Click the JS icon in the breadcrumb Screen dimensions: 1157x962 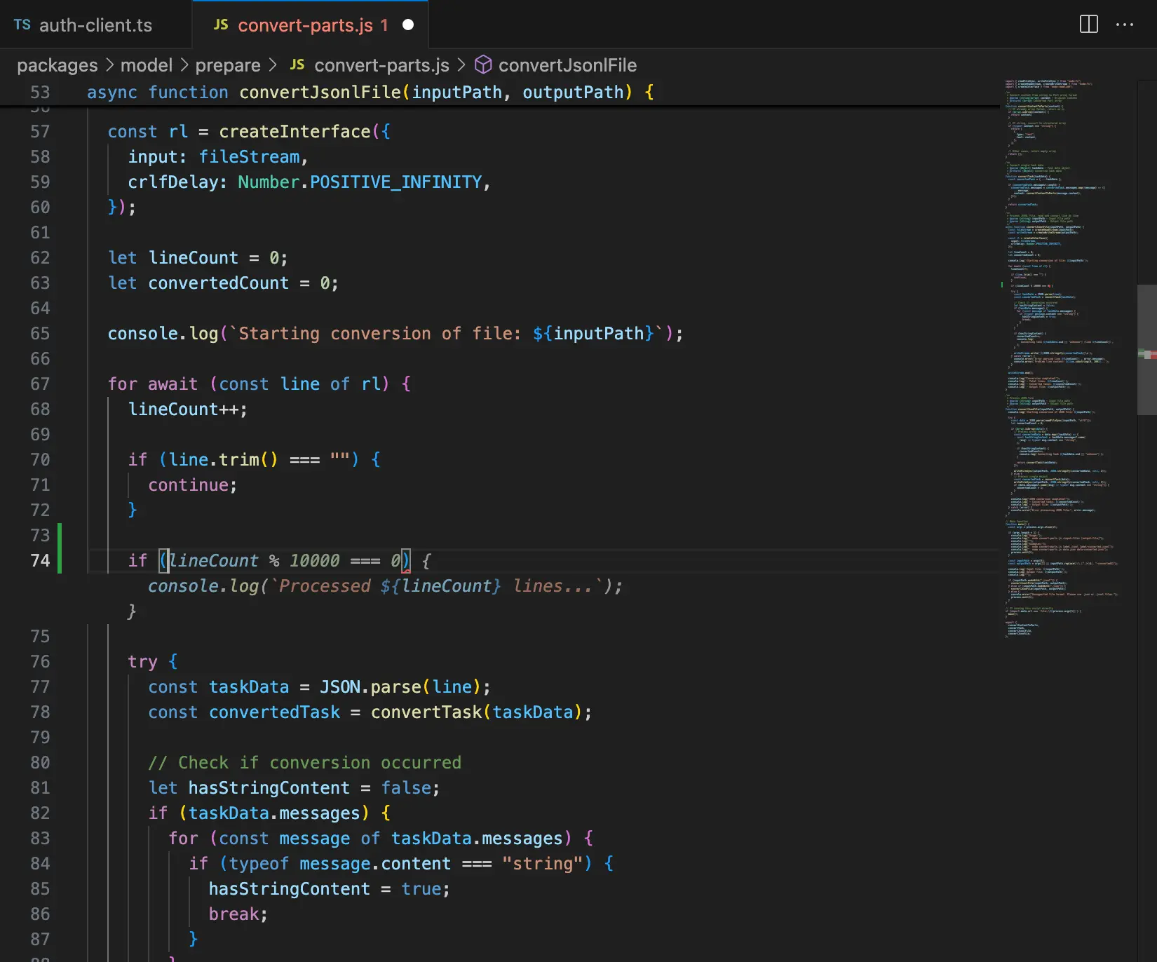[297, 65]
